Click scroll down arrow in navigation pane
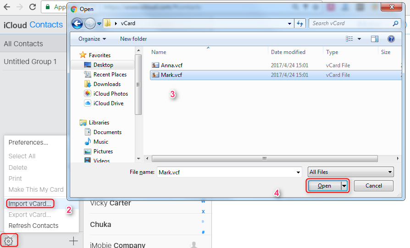 139,158
